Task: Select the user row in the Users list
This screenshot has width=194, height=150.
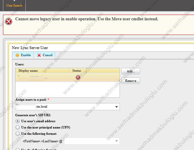Action: click(67, 77)
